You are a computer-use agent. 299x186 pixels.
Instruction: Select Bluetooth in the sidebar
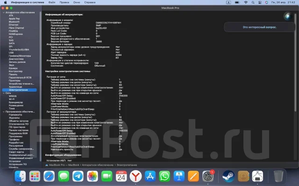point(14,22)
